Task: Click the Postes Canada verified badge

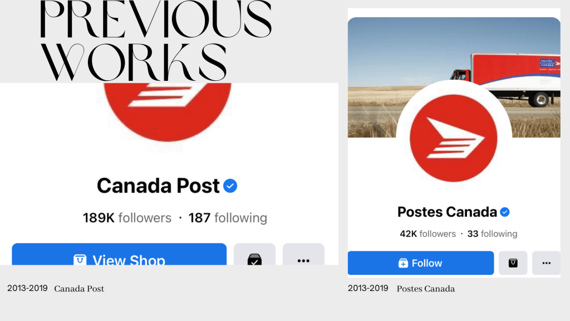Action: tap(504, 212)
